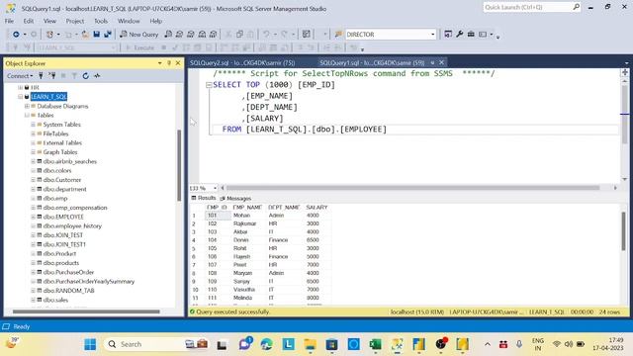
Task: Click the EMP_NAME column header
Action: click(x=247, y=207)
